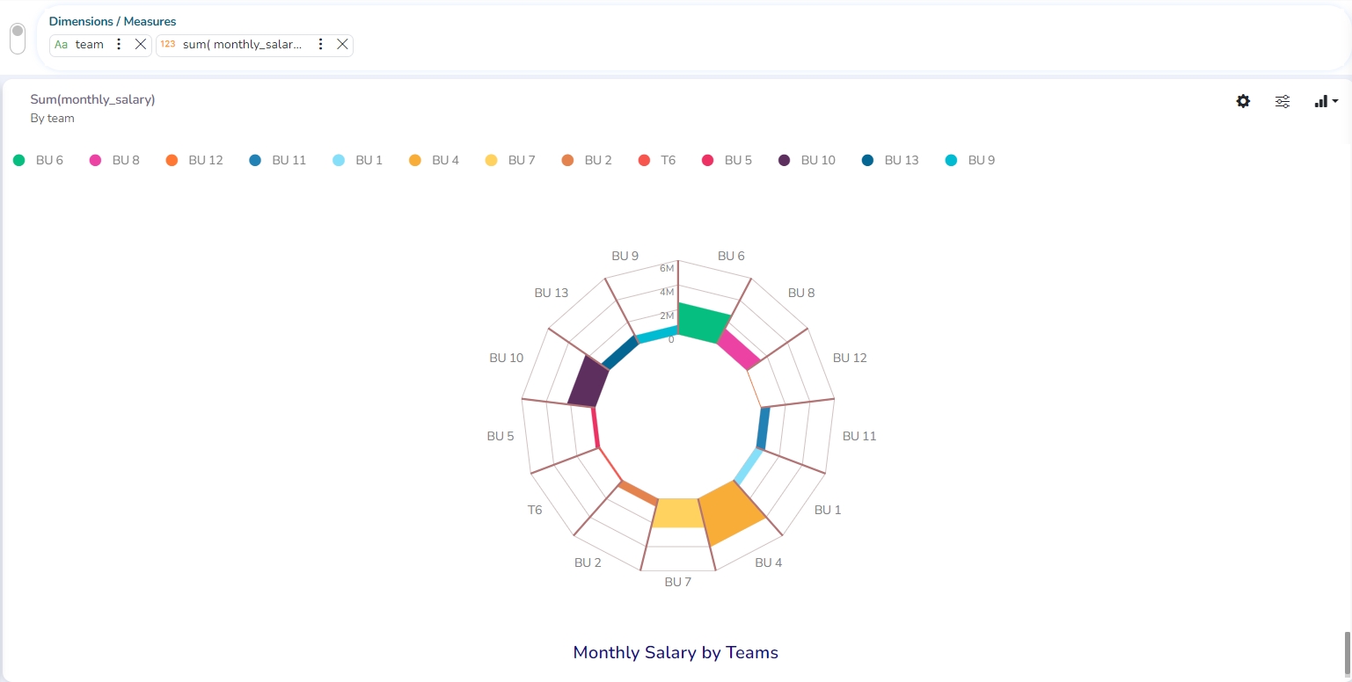Toggle BU 6 legend series visibility

38,160
